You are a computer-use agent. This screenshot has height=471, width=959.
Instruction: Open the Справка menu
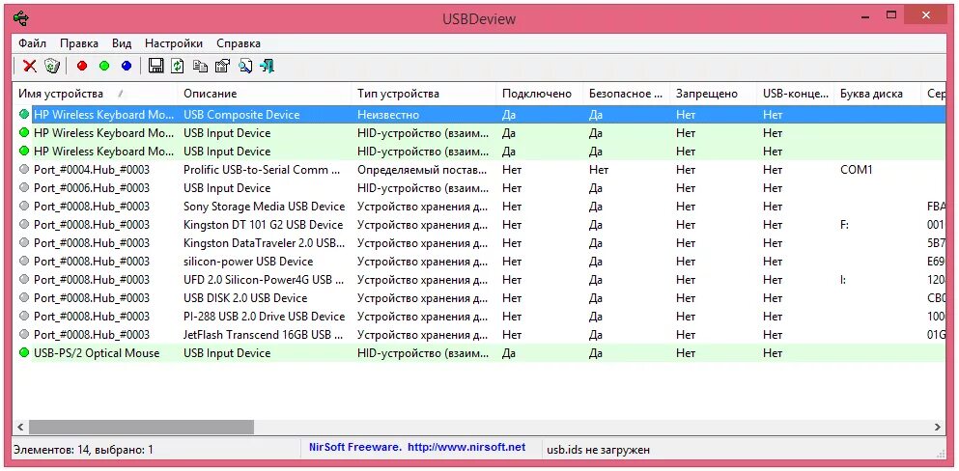point(239,43)
